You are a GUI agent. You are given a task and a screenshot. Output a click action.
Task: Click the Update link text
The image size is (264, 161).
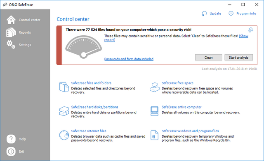point(215,14)
